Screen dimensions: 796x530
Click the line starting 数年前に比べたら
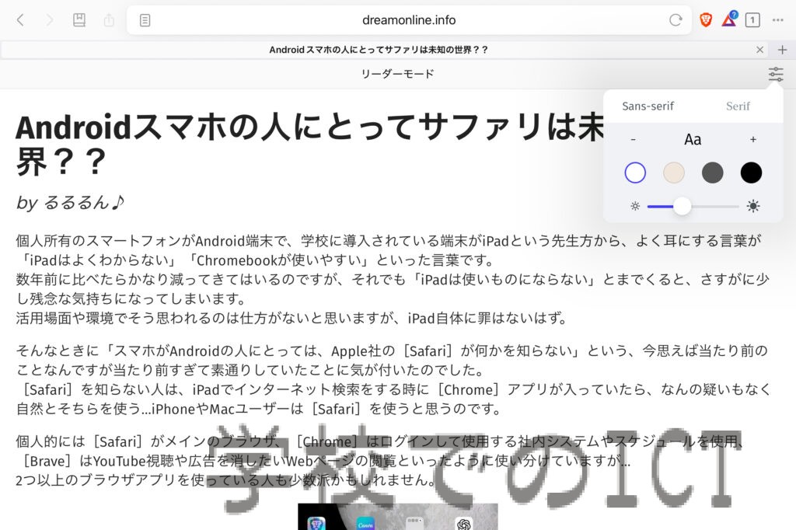tap(393, 289)
